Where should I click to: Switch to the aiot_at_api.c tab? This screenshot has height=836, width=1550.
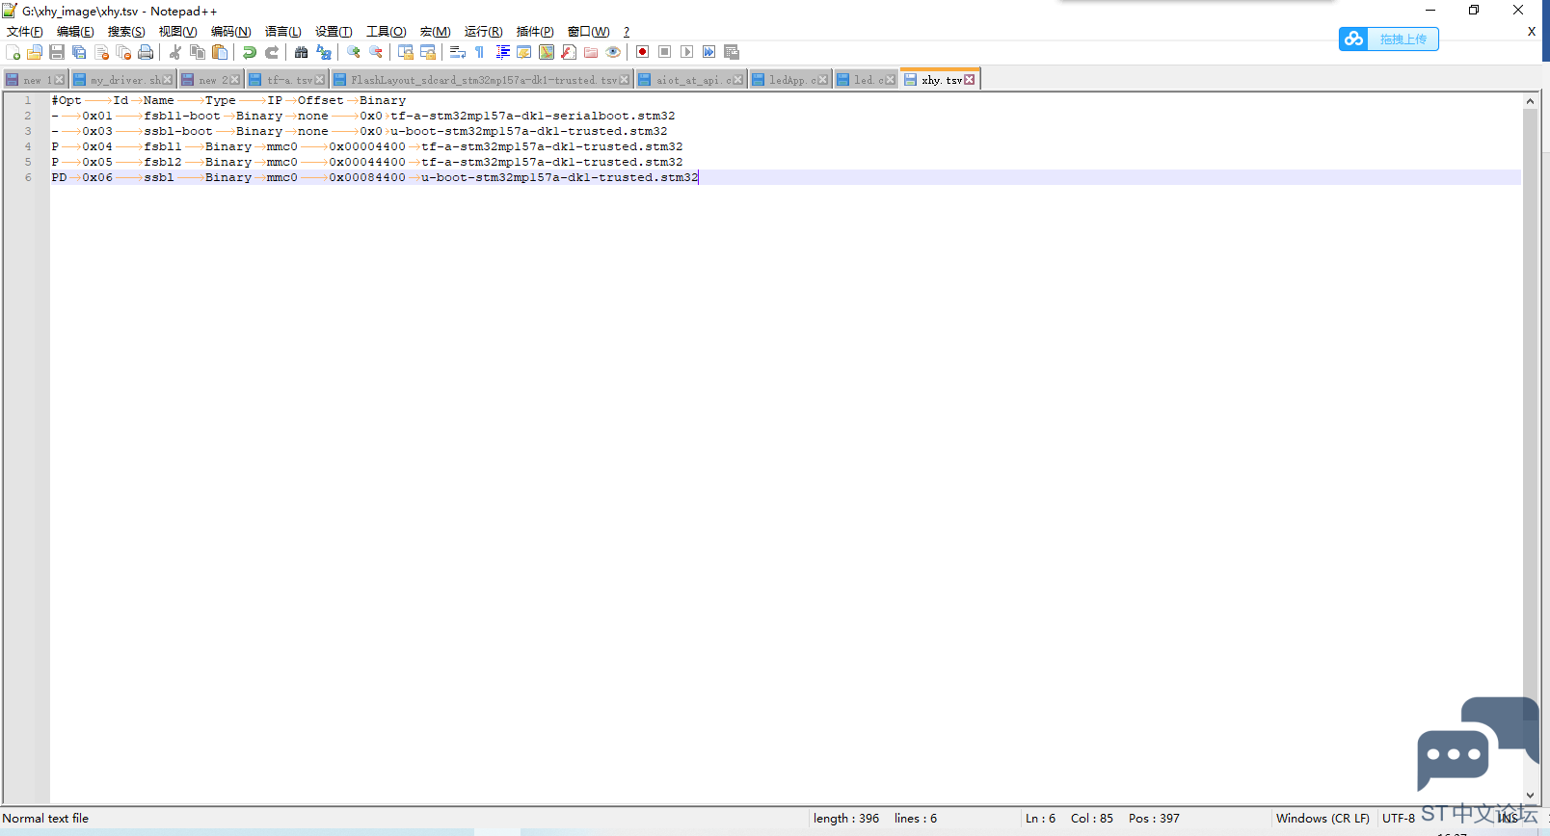(690, 80)
